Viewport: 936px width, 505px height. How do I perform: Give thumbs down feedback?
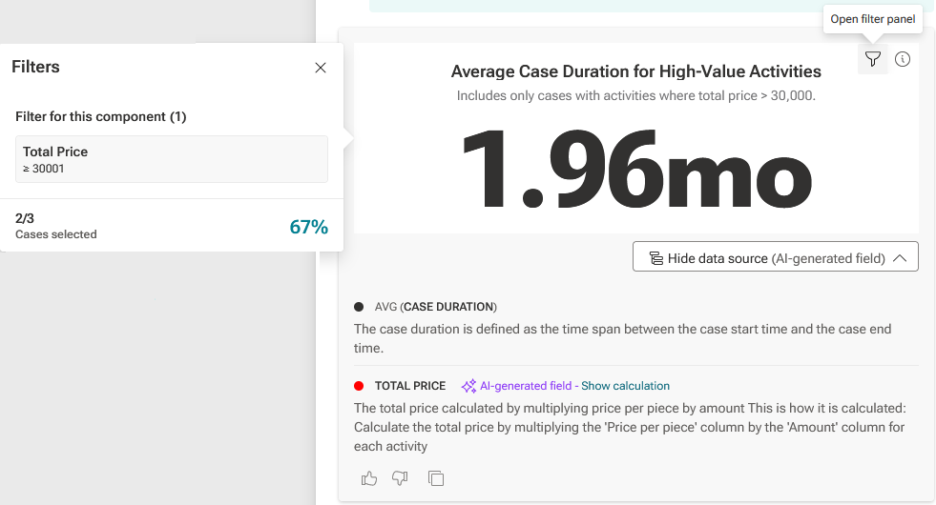click(400, 478)
